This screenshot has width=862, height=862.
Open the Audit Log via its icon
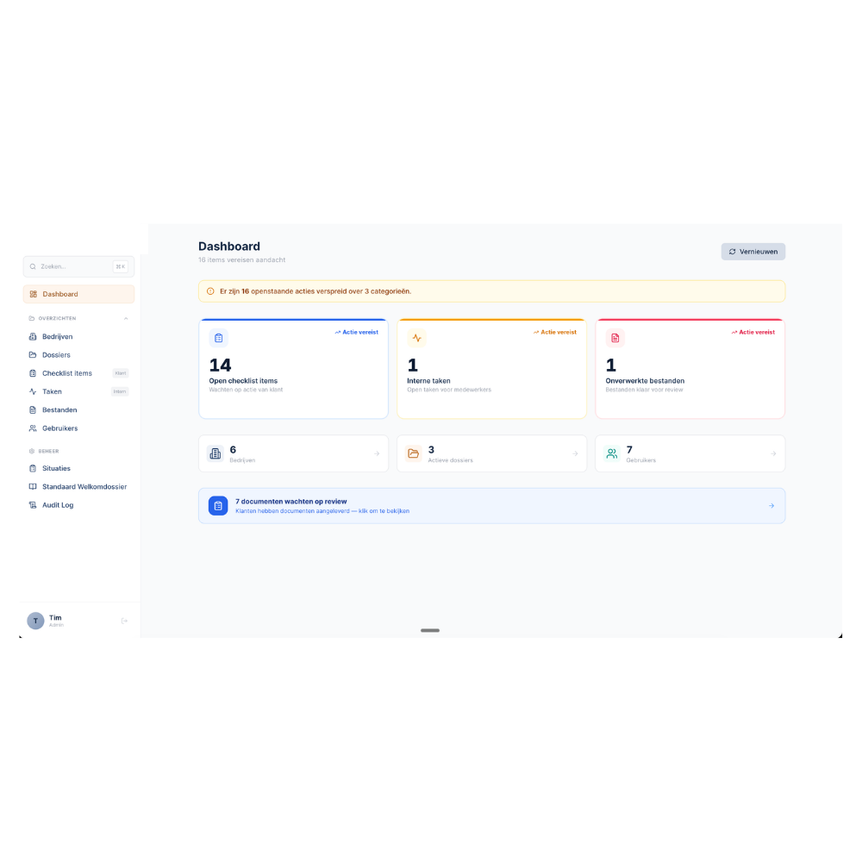(x=34, y=504)
